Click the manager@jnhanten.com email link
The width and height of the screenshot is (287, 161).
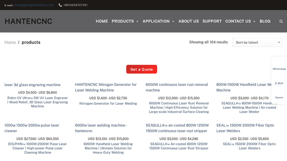point(34,5)
